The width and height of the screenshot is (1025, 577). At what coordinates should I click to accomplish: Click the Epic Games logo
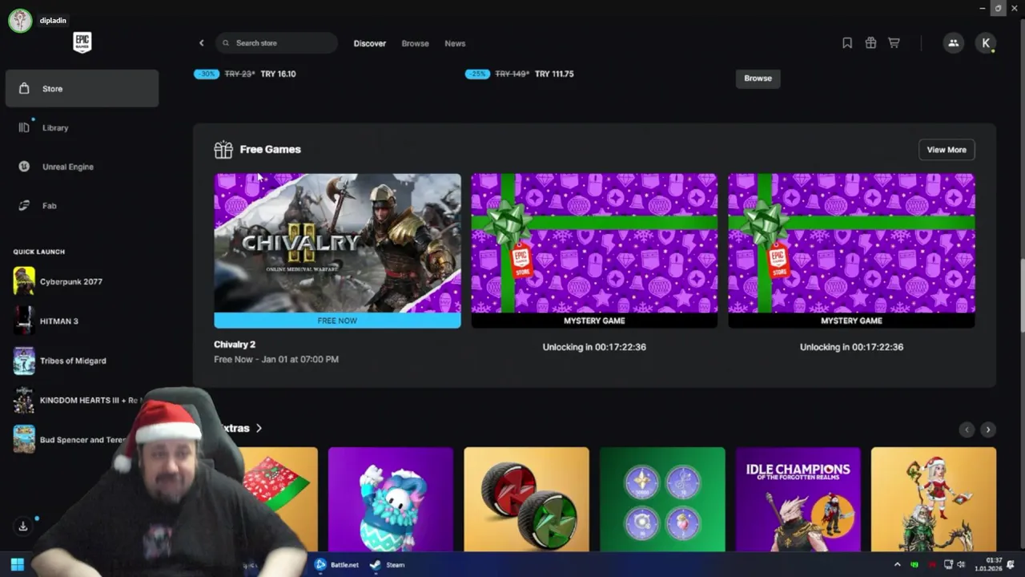82,42
